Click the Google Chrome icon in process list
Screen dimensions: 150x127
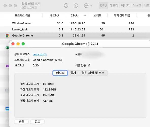point(7,35)
